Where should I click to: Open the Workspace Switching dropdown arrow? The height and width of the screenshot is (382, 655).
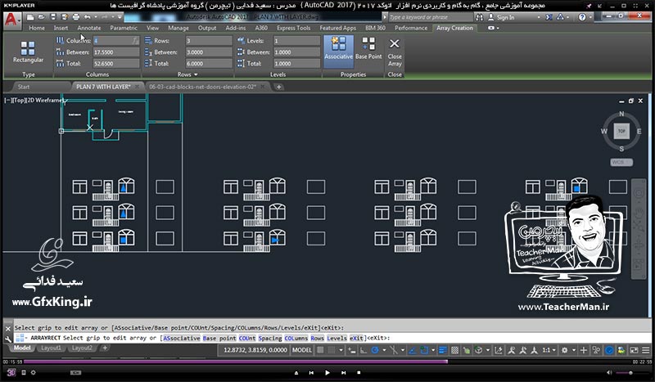[x=574, y=350]
